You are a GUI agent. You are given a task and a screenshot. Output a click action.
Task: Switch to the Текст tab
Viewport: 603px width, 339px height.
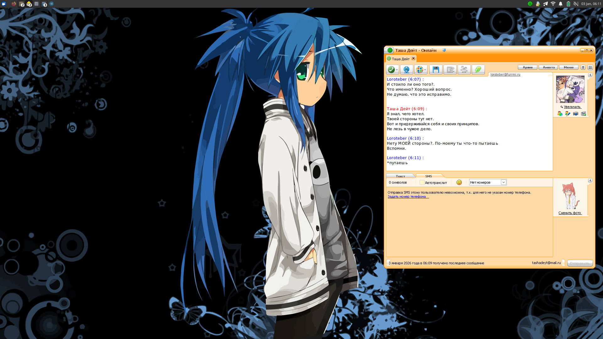tap(400, 176)
